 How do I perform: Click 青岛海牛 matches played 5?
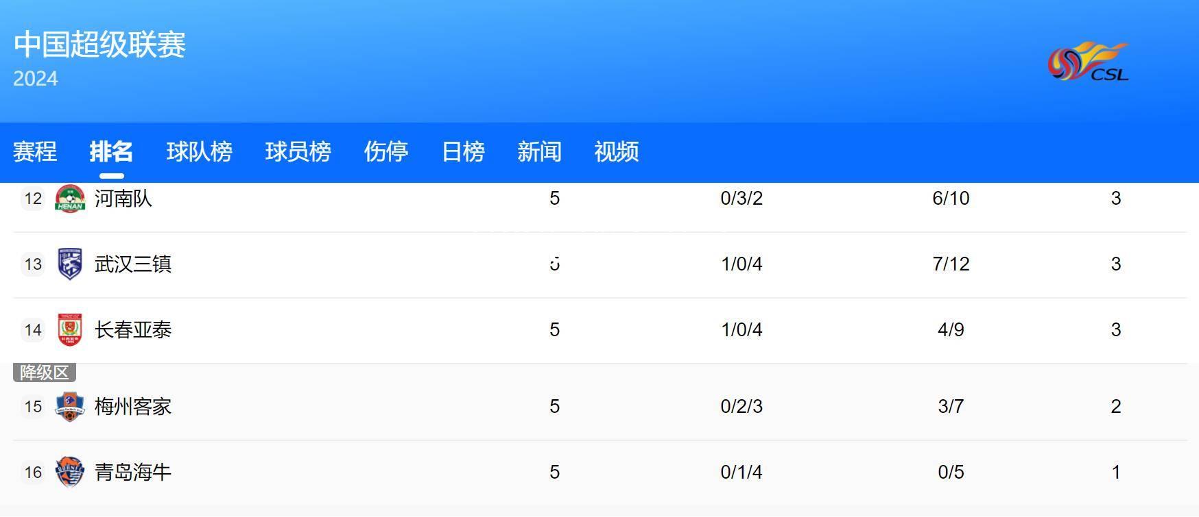tap(554, 472)
